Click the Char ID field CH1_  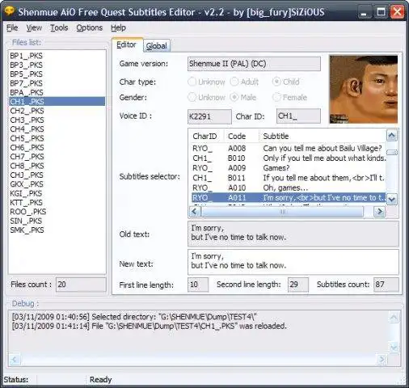pos(298,116)
